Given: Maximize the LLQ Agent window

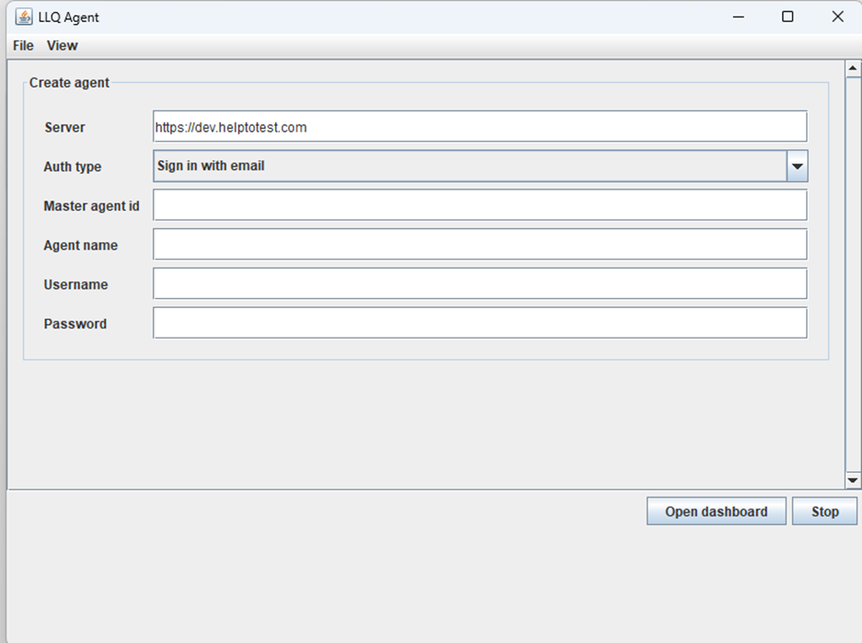Looking at the screenshot, I should 787,17.
